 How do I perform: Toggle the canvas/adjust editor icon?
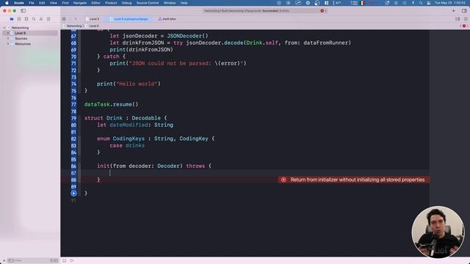(466, 19)
